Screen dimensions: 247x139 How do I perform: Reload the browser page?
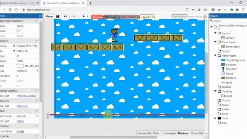(x=10, y=10)
